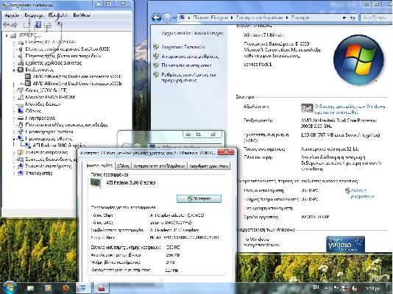Viewport: 393px width, 294px height.
Task: Click volume icon in system tray
Action: coord(355,289)
